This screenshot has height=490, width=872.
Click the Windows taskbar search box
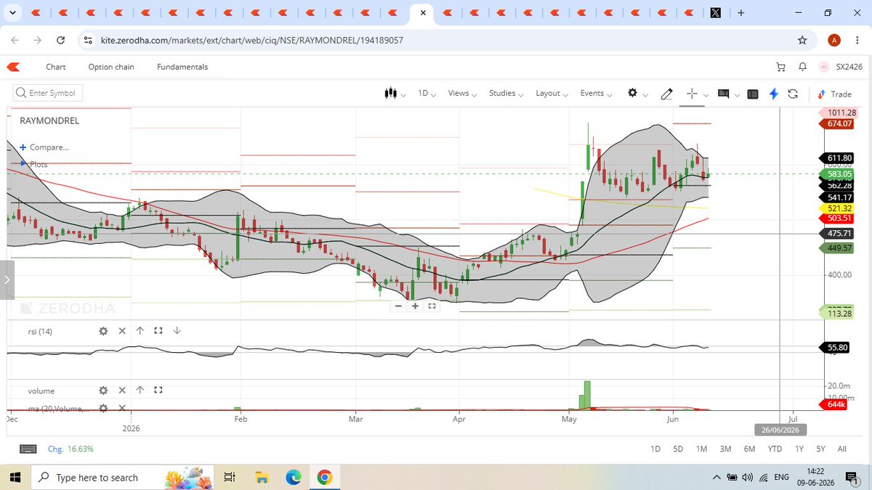click(x=121, y=477)
